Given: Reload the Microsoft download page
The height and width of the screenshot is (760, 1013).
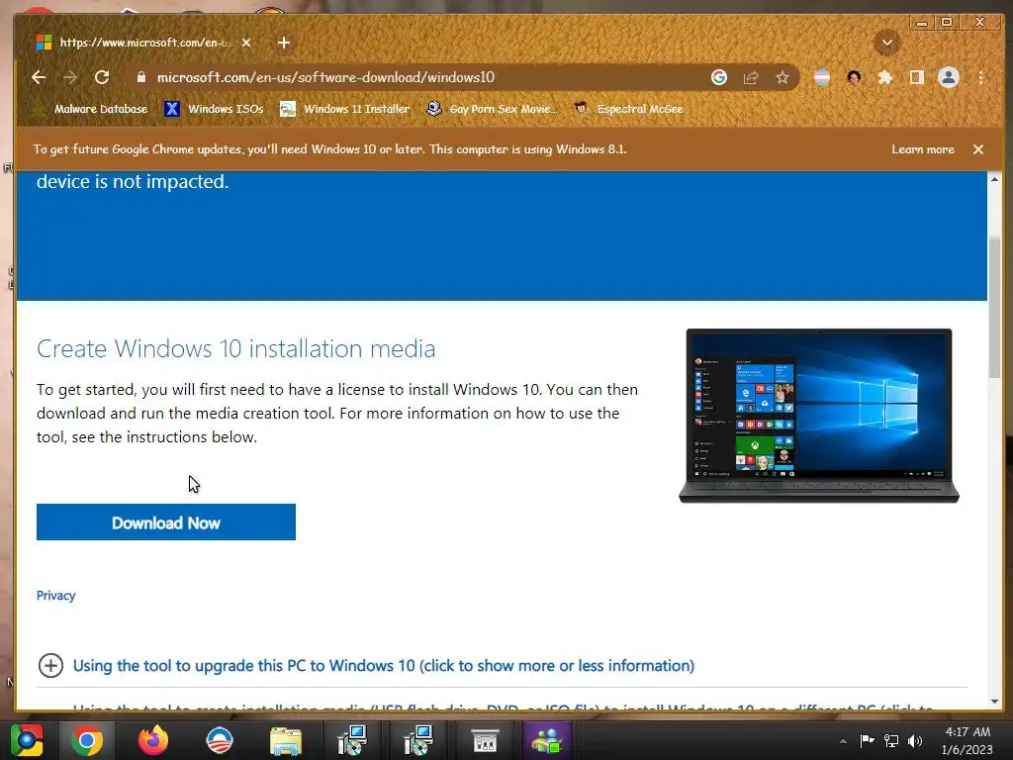Looking at the screenshot, I should [102, 77].
